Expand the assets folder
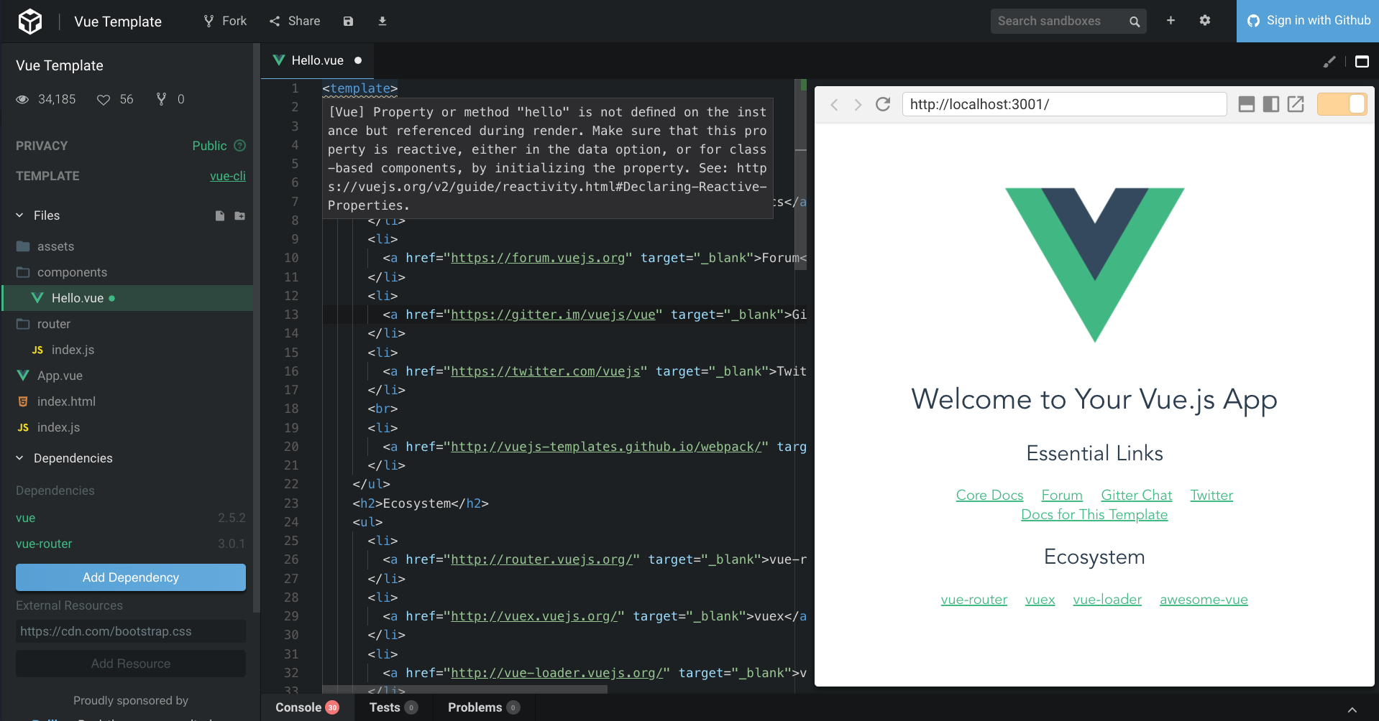Viewport: 1379px width, 721px height. 127,246
